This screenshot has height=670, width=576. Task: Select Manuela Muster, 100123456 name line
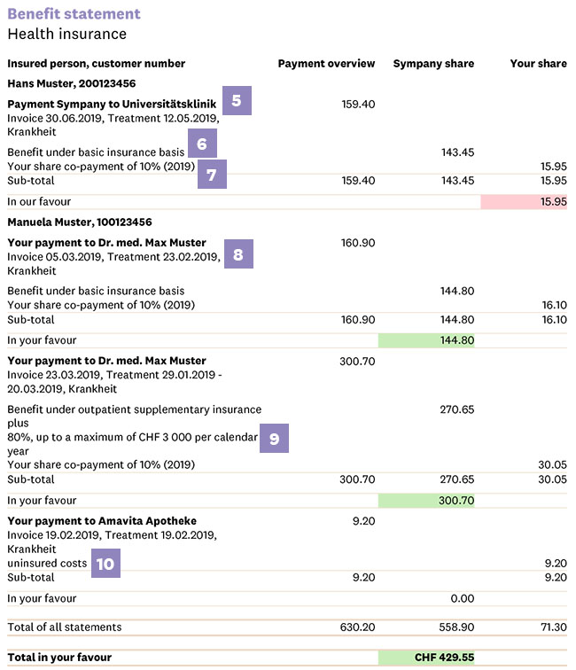tap(80, 222)
